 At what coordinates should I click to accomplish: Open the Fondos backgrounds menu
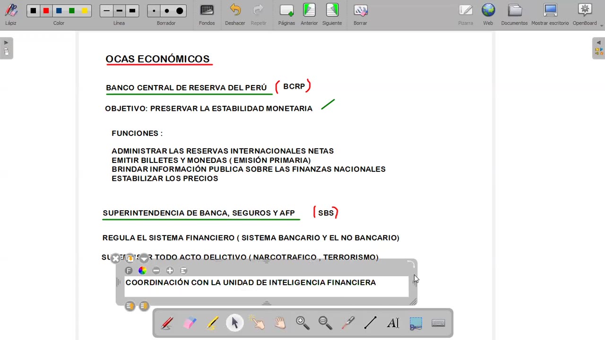(x=207, y=14)
